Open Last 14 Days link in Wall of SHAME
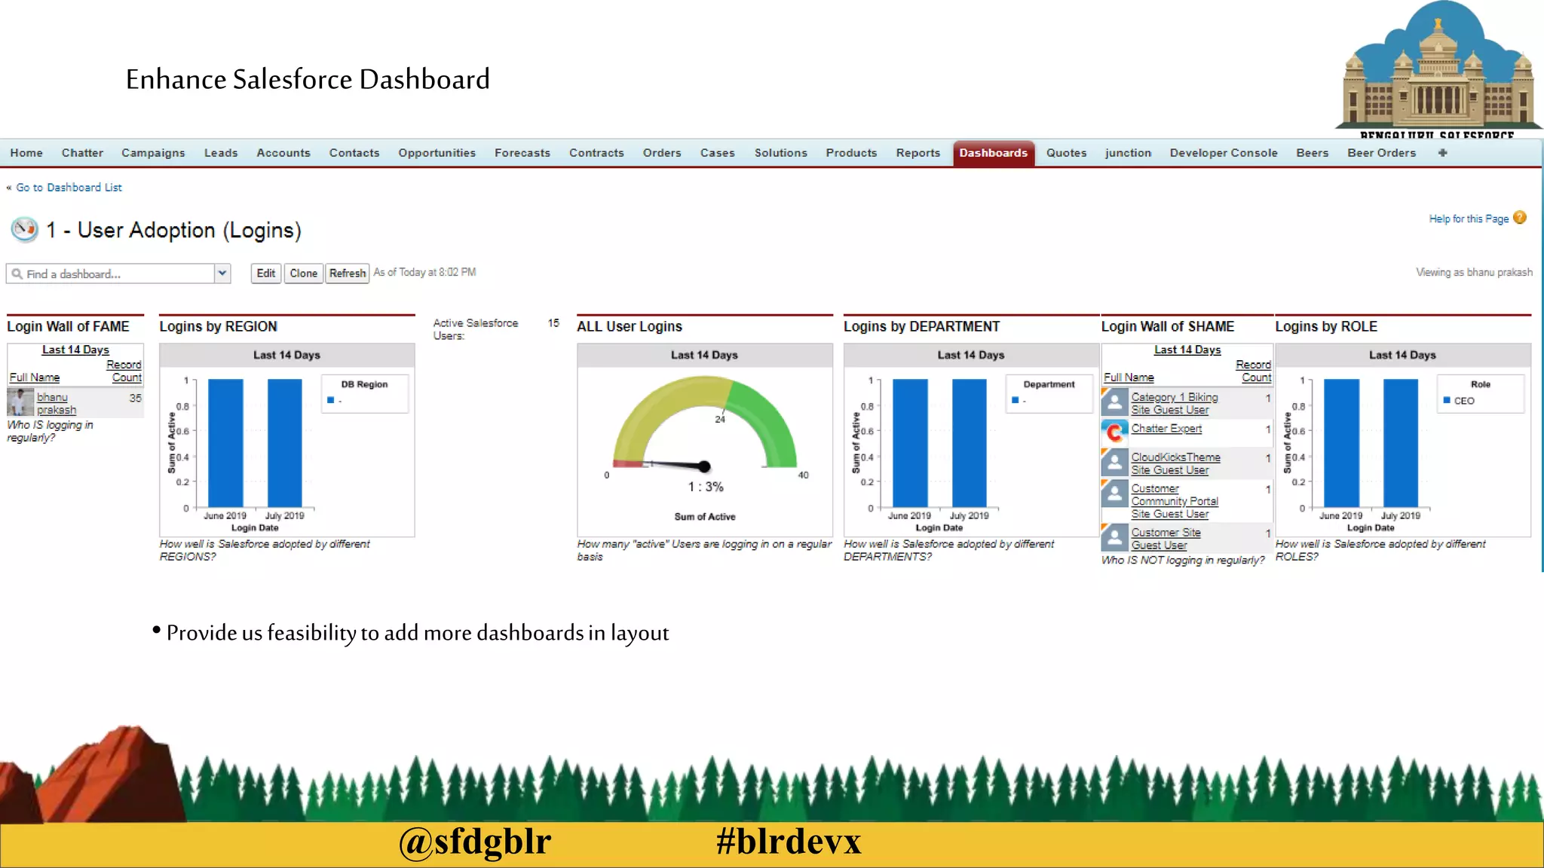Image resolution: width=1544 pixels, height=868 pixels. [x=1187, y=350]
